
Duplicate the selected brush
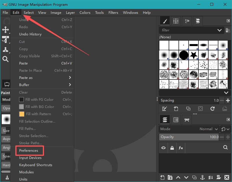(188, 109)
